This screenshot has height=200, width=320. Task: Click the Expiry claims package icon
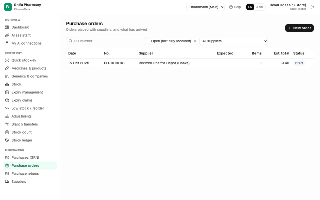point(7,100)
